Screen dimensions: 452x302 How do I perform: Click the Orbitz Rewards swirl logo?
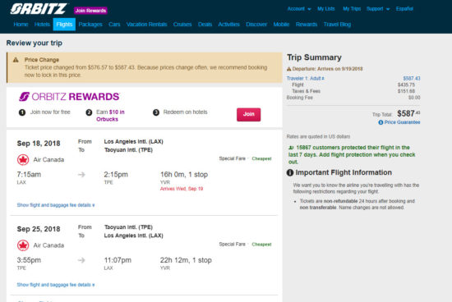(x=24, y=97)
